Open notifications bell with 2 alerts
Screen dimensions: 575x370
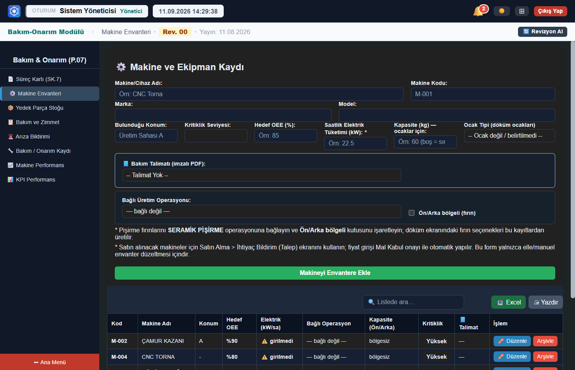click(478, 11)
